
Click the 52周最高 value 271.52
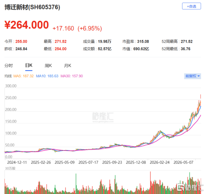pos(186,42)
